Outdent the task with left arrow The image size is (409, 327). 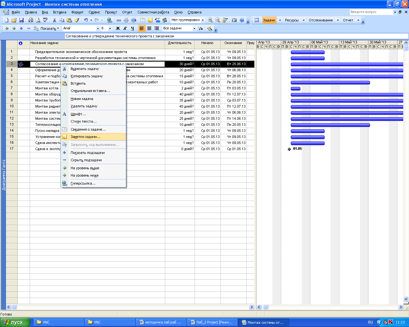7,28
